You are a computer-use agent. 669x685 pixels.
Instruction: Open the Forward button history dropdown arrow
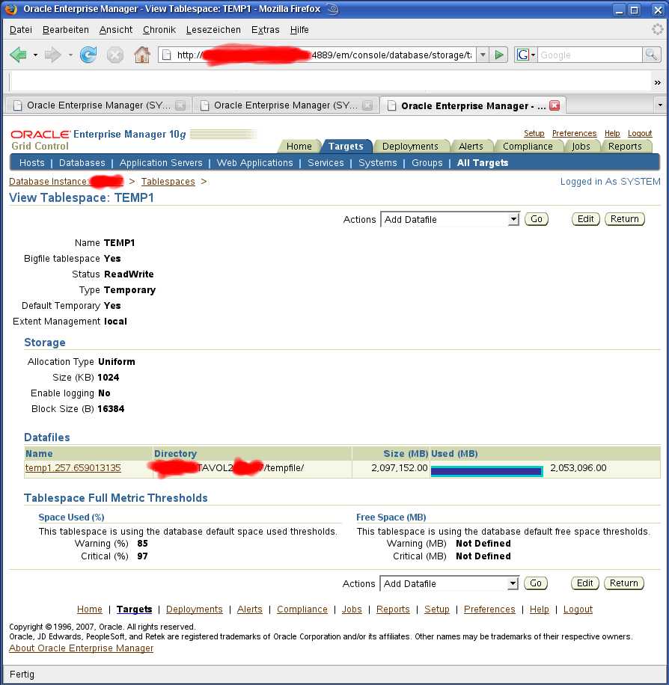pyautogui.click(x=70, y=55)
